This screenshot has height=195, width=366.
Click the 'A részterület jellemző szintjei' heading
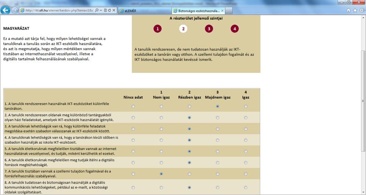[196, 19]
